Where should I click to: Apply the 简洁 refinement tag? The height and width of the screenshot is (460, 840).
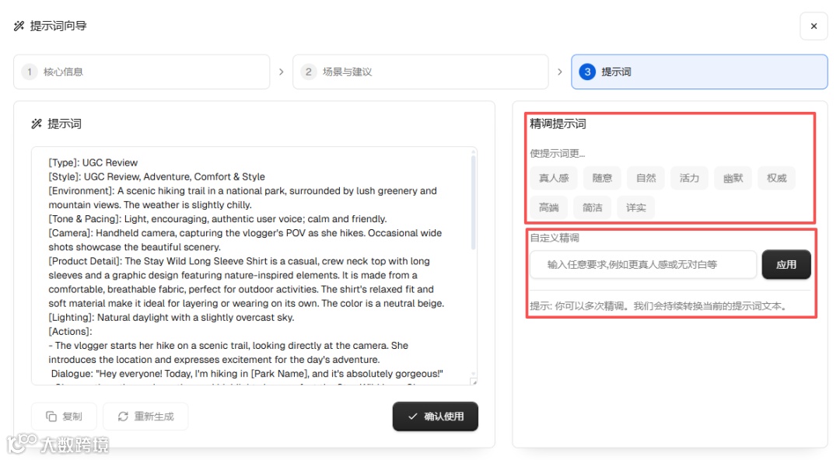click(x=593, y=207)
